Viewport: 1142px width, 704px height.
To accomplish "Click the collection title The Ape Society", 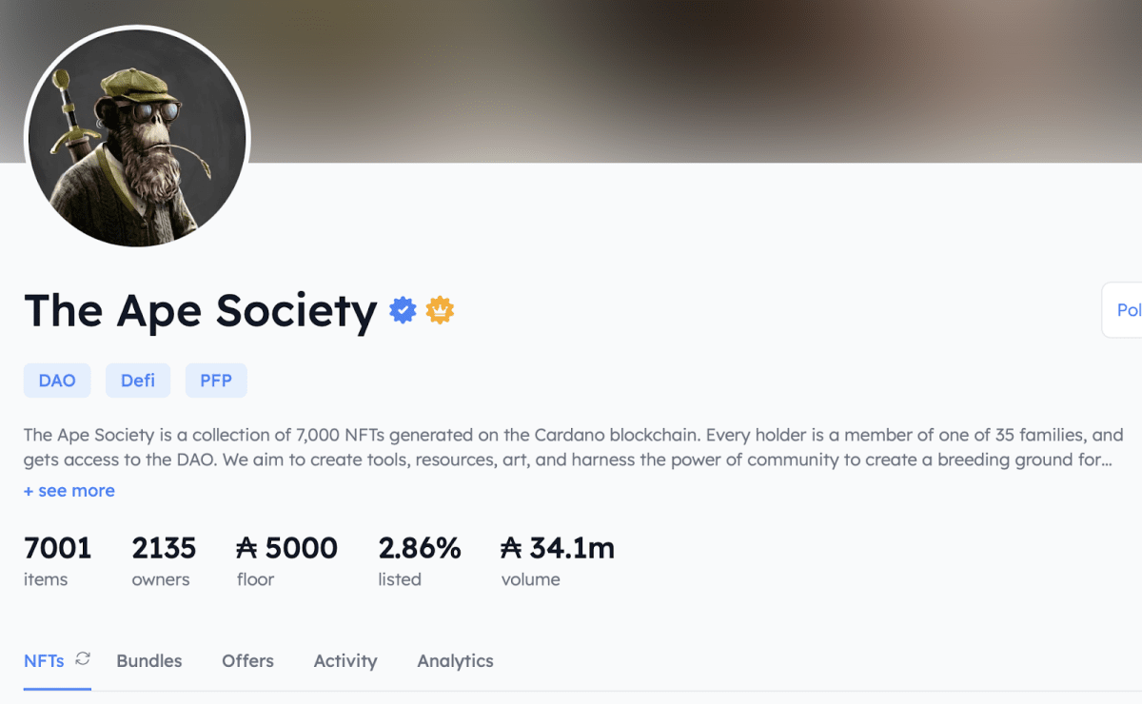I will click(199, 311).
